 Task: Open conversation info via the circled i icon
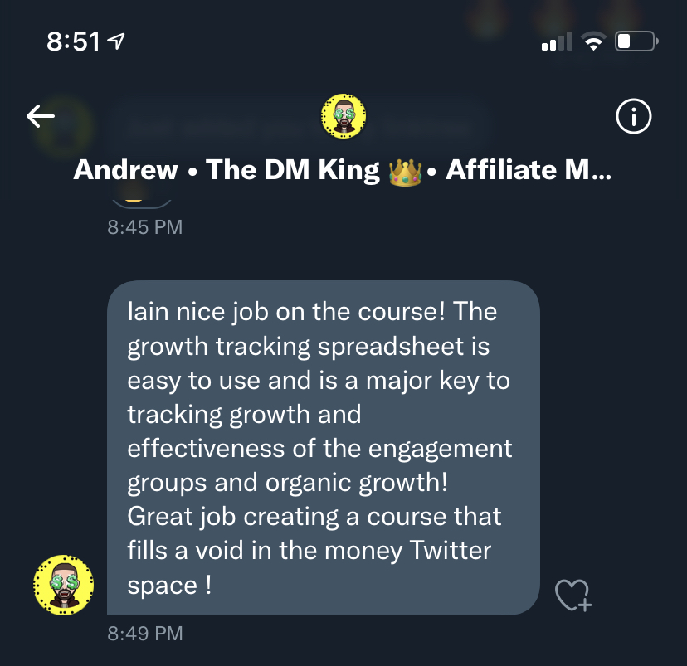click(x=634, y=116)
